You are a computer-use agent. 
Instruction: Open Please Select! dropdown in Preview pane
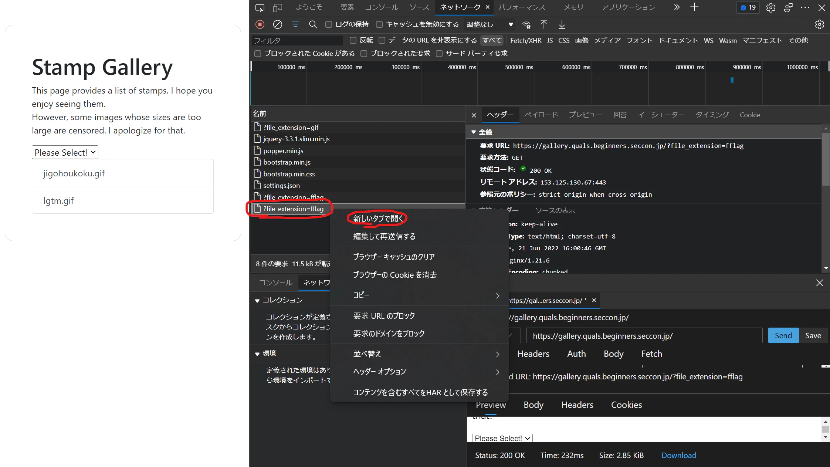(x=502, y=438)
